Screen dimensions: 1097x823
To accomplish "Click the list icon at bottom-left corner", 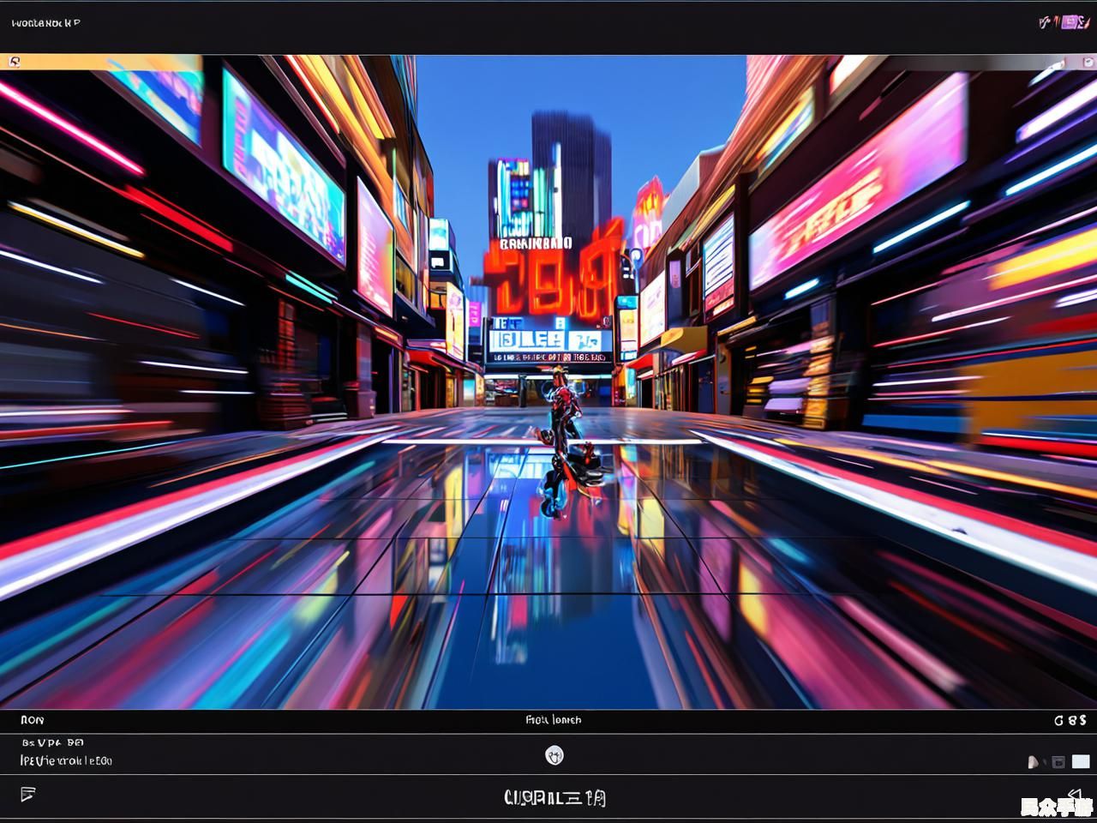I will [28, 794].
